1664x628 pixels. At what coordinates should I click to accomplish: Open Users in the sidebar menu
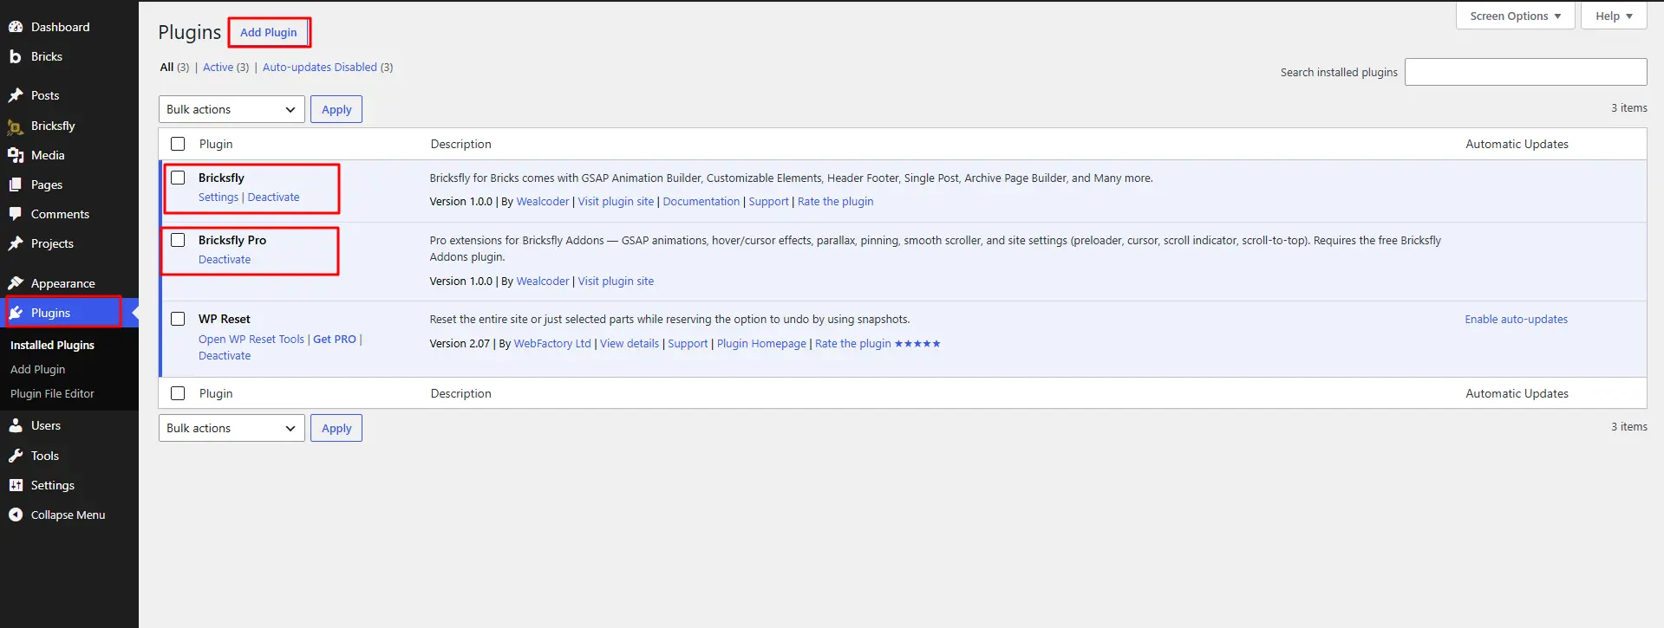[x=46, y=425]
